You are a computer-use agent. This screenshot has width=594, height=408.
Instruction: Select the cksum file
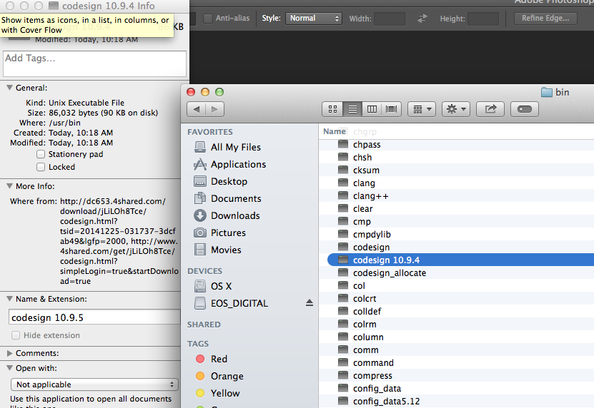(x=456, y=170)
